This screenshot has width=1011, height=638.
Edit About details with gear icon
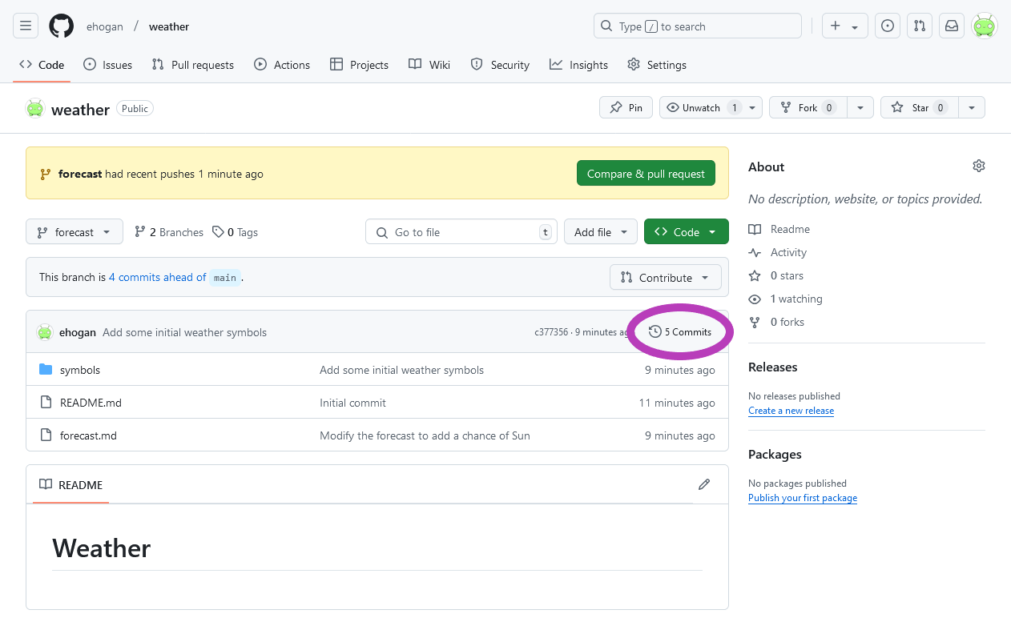(x=979, y=166)
